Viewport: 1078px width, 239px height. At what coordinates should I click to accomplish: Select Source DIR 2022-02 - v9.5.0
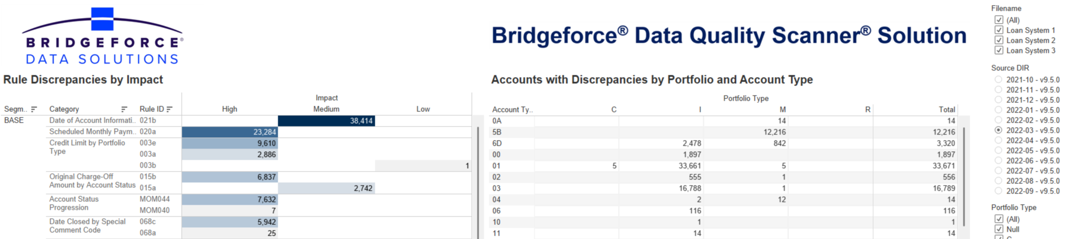pos(998,120)
